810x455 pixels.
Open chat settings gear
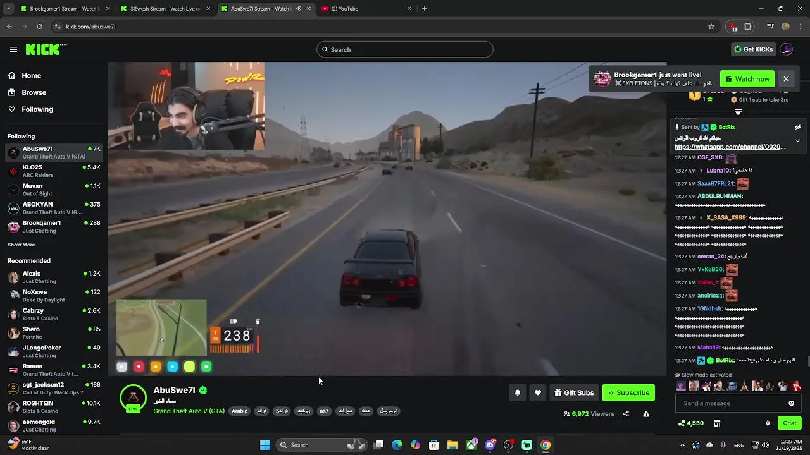768,423
